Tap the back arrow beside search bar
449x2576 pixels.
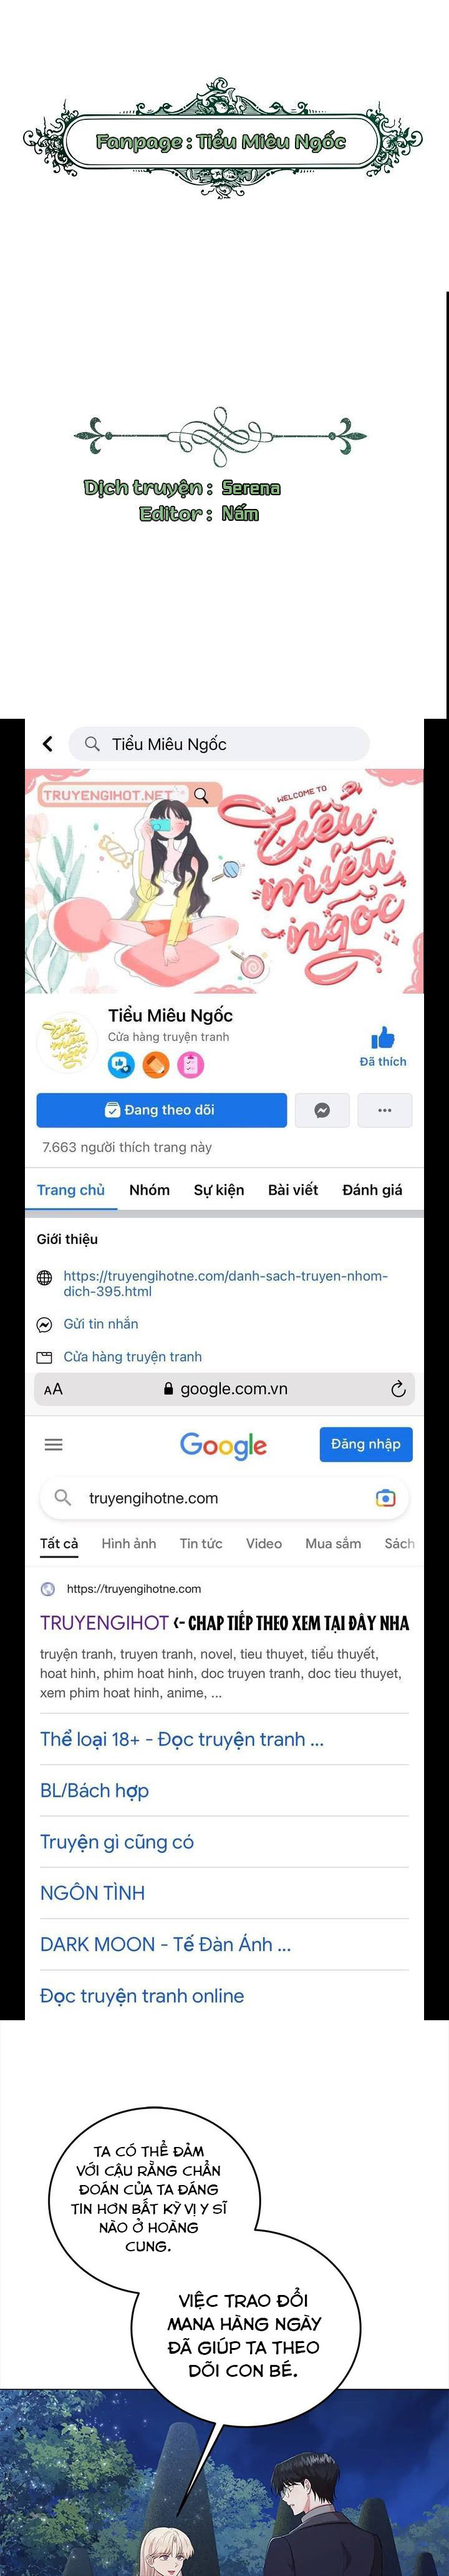click(x=47, y=744)
